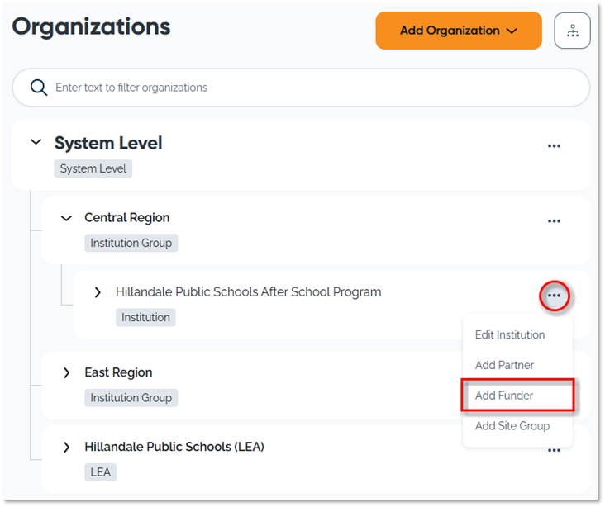605x507 pixels.
Task: Click the East Region organization name
Action: point(118,372)
